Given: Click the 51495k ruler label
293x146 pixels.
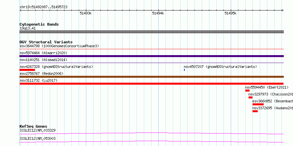Looking at the screenshot, I should 230,13.
